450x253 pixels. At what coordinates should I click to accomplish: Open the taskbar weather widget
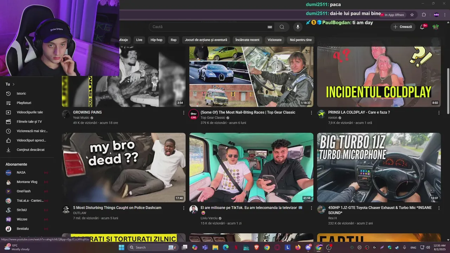point(17,247)
